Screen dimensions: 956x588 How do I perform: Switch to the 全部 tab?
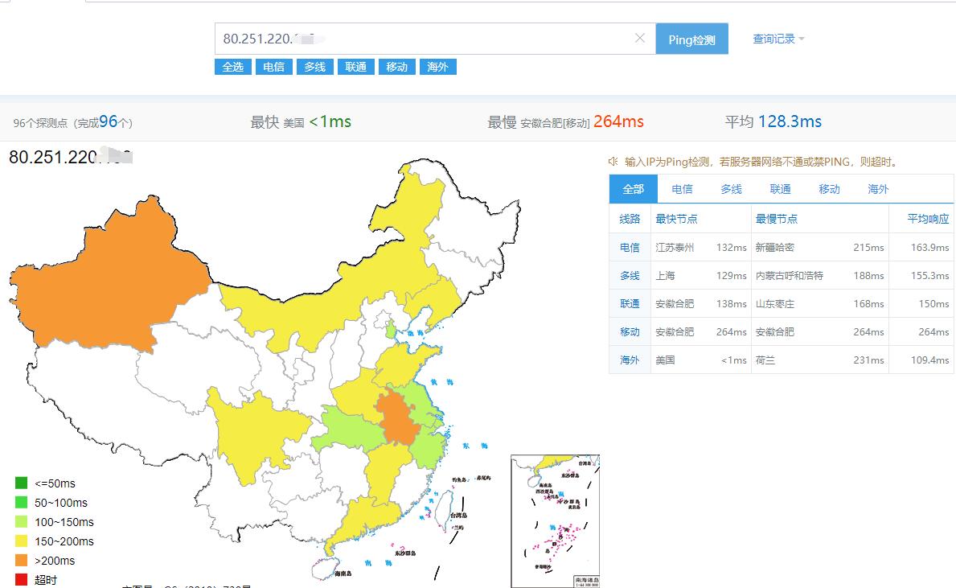pyautogui.click(x=633, y=189)
